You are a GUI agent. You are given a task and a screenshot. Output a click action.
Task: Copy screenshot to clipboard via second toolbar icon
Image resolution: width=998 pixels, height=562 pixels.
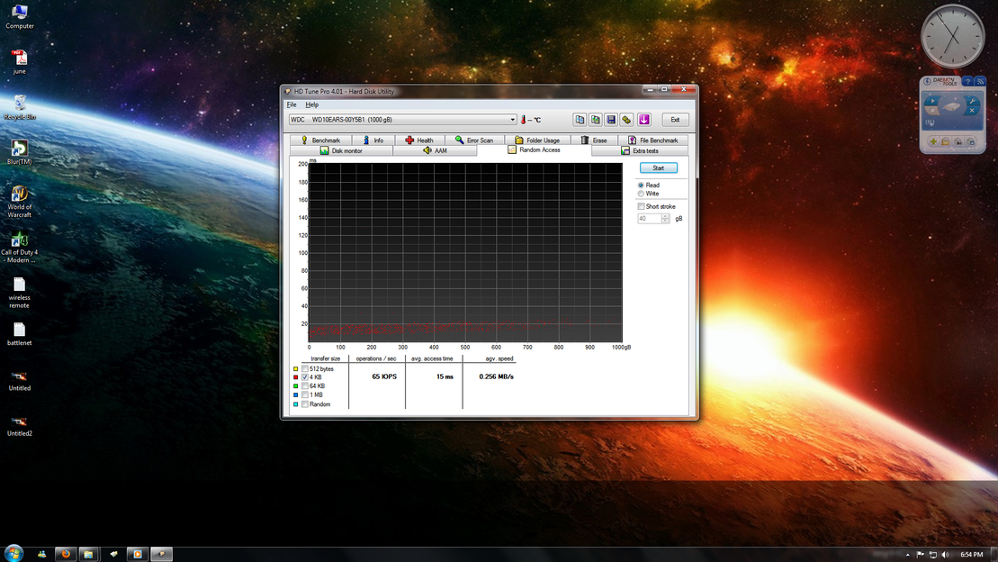[x=596, y=119]
